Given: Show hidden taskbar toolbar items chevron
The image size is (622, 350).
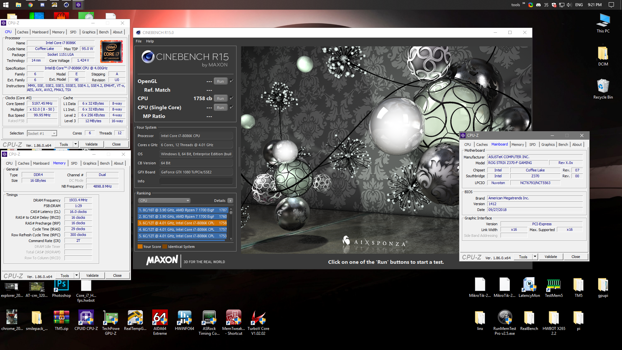Looking at the screenshot, I should coord(524,4).
